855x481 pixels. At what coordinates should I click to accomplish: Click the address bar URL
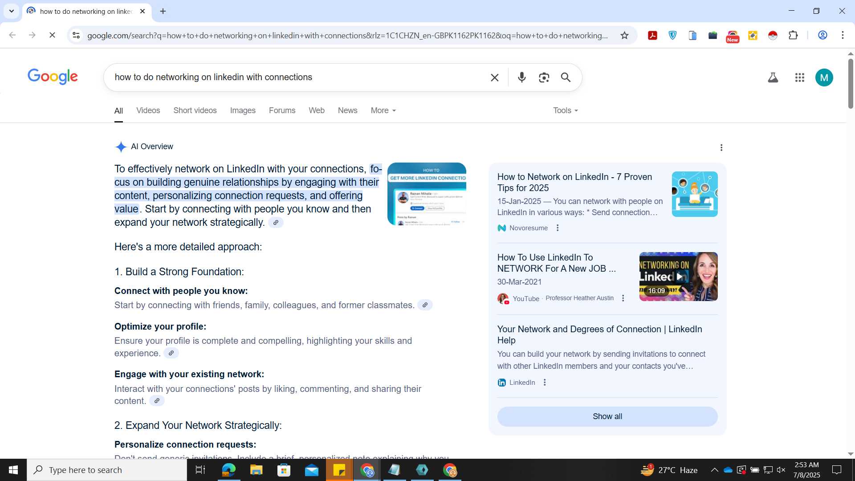347,35
